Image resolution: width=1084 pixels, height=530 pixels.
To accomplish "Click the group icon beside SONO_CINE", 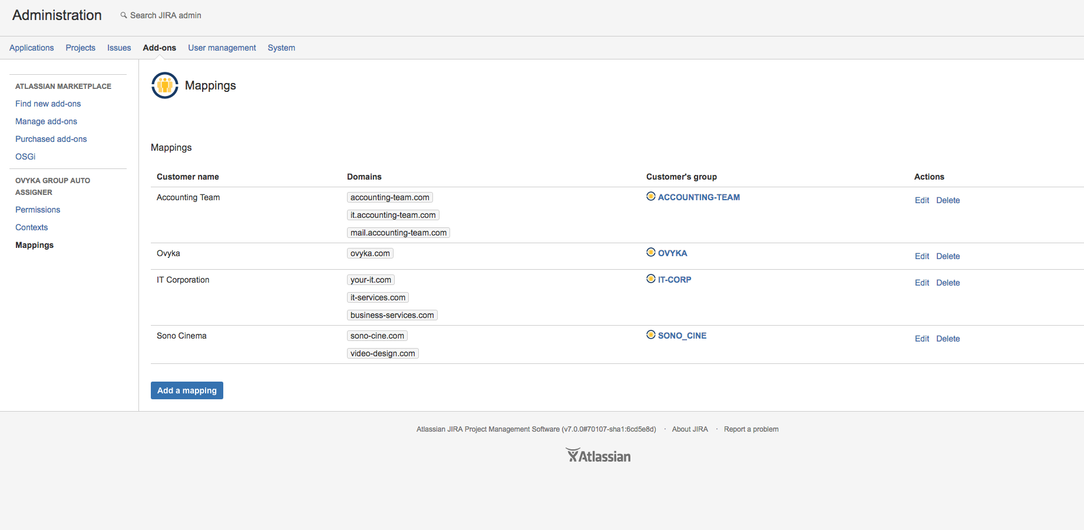I will [x=651, y=334].
